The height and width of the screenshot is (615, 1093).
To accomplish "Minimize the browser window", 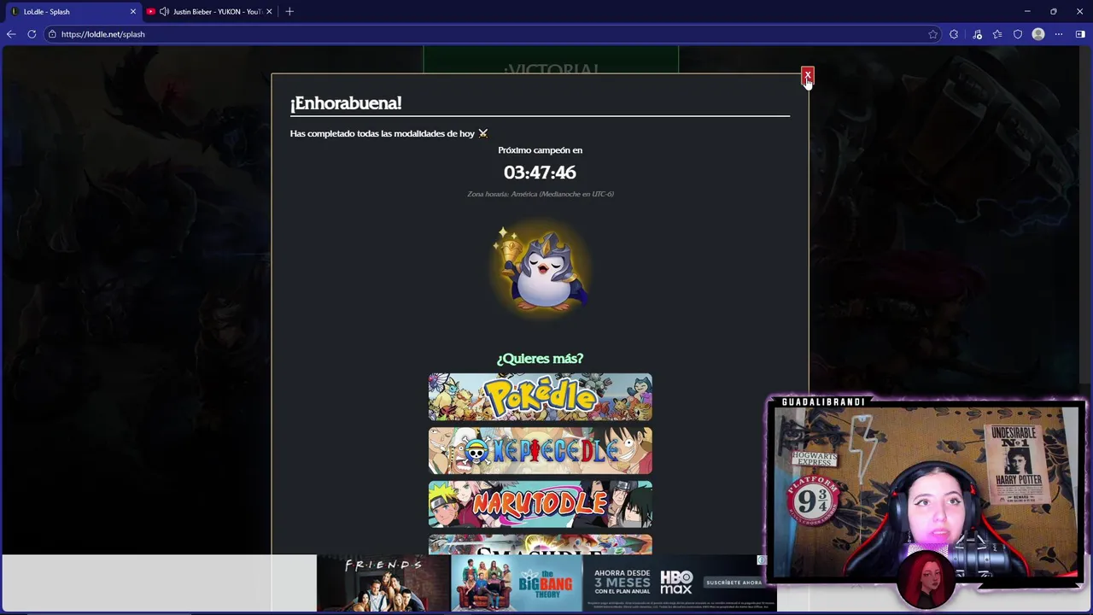I will tap(1027, 12).
